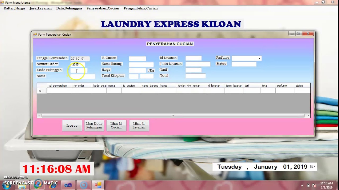Show hidden system tray icons

(x=302, y=185)
